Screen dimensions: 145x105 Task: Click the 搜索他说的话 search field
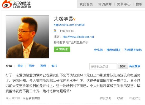point(103,66)
